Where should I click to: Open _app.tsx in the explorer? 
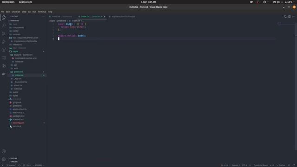[18, 79]
